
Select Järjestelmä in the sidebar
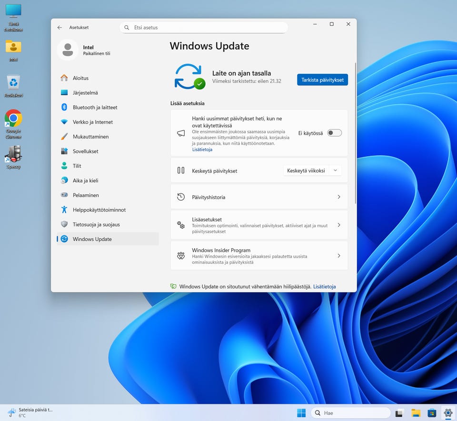(x=85, y=93)
